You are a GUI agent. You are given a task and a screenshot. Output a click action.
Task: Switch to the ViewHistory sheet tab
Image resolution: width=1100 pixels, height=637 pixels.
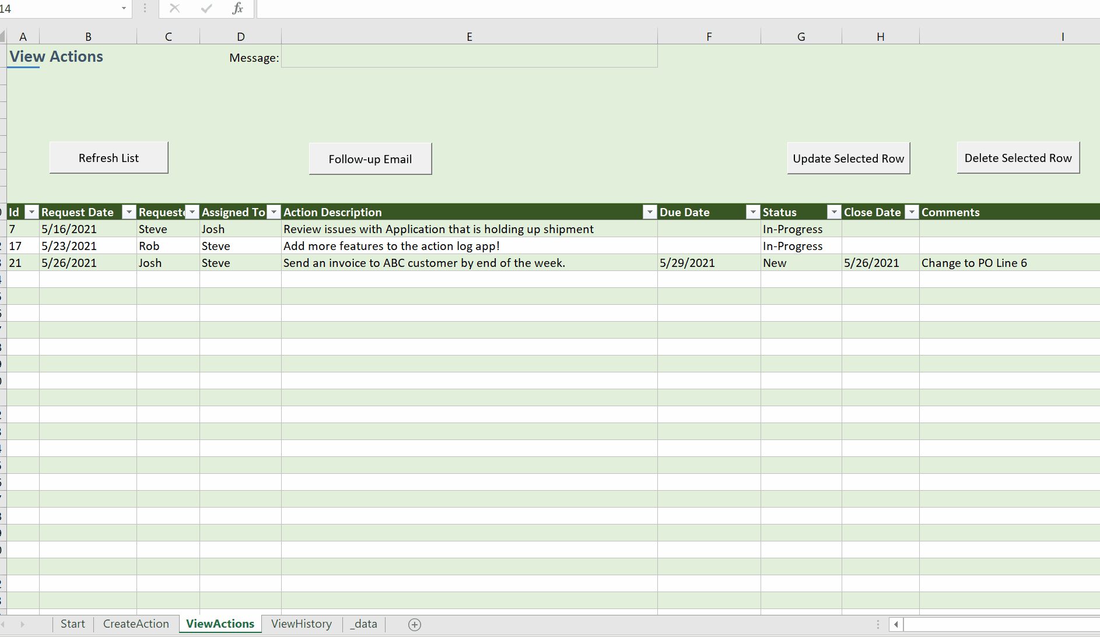pyautogui.click(x=301, y=624)
